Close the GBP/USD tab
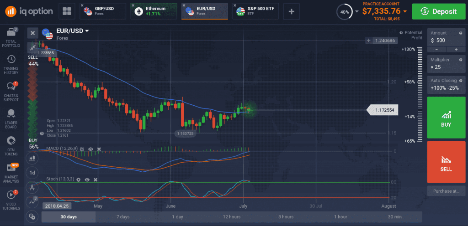468x226 pixels. 83,5
